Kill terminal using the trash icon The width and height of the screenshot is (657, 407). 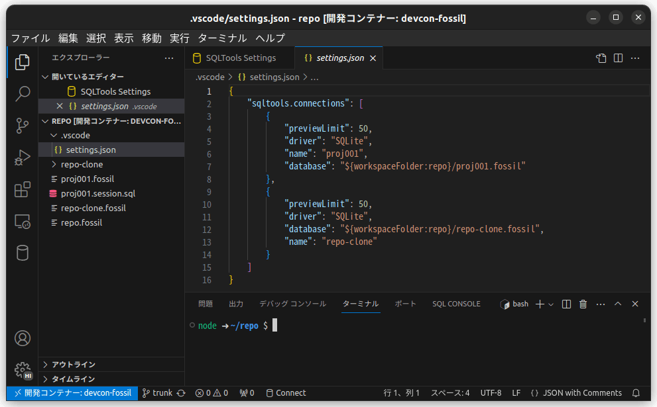click(583, 304)
